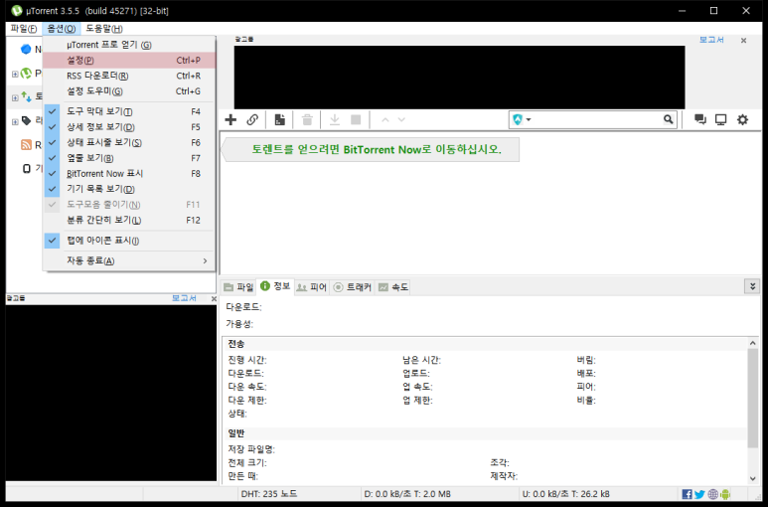Image resolution: width=768 pixels, height=507 pixels.
Task: Click info pane scroll down arrow
Action: click(752, 478)
